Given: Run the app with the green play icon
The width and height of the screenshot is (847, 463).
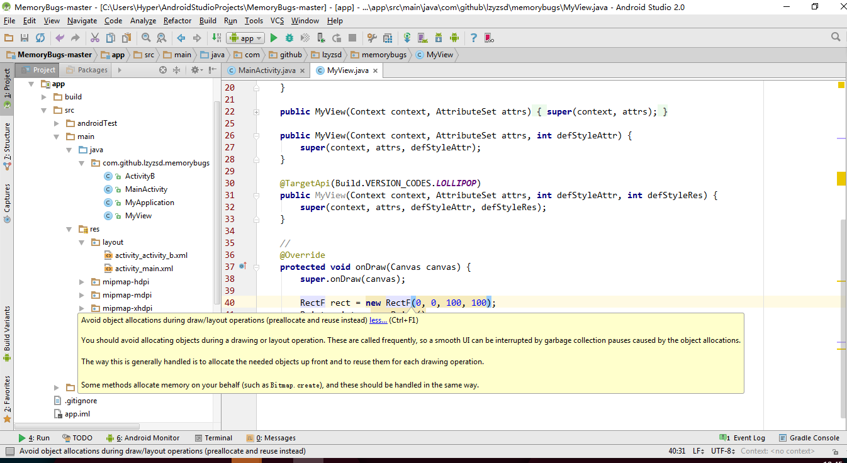Looking at the screenshot, I should click(274, 38).
